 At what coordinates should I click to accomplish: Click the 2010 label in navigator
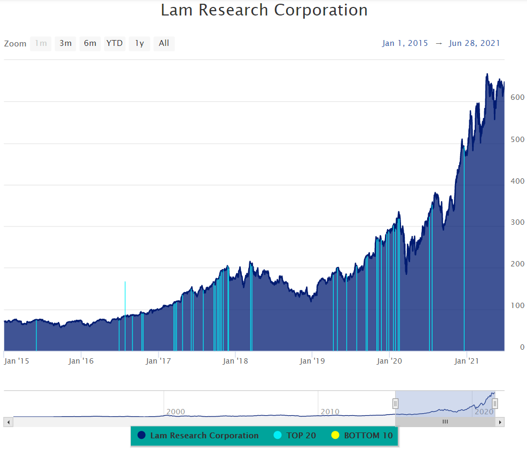click(330, 412)
